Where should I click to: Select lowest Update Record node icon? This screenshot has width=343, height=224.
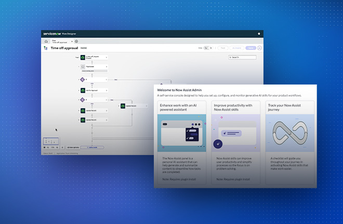(x=83, y=120)
